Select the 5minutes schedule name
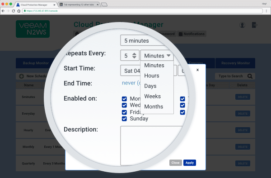The height and width of the screenshot is (178, 271). coord(28,97)
